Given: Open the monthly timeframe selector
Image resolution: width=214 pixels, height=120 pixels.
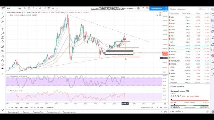Looking at the screenshot, I should 20,8.
